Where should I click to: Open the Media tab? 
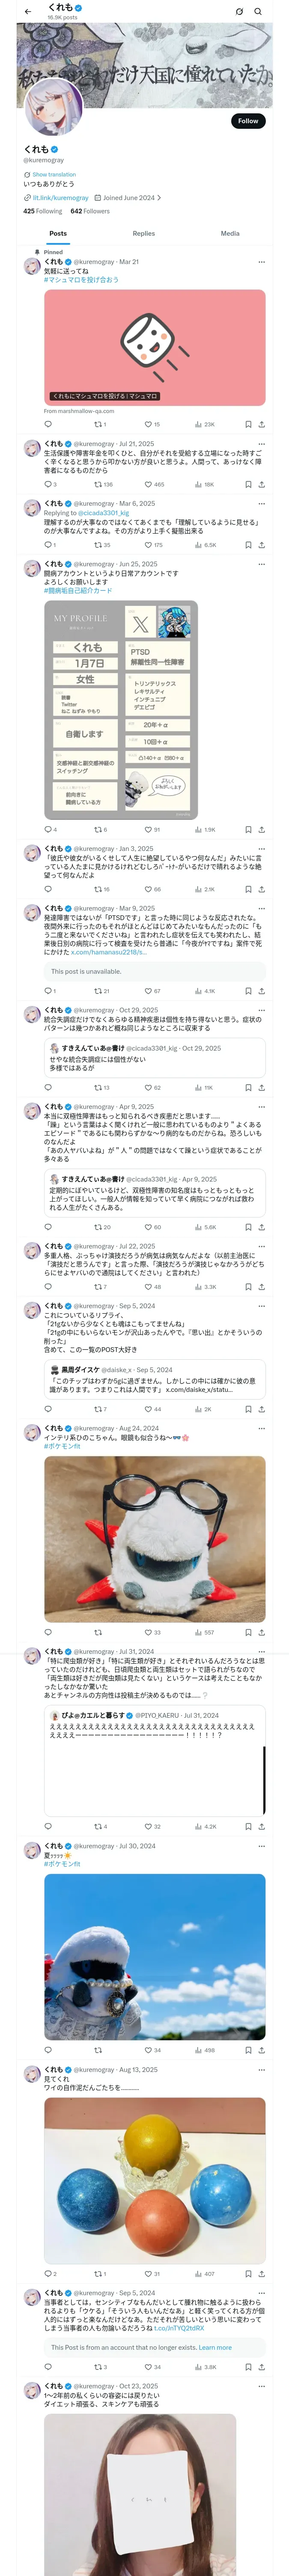[x=230, y=233]
